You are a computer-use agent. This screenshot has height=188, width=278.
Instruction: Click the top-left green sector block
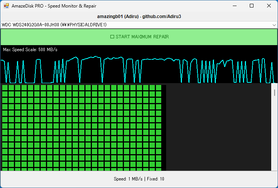tap(5, 88)
